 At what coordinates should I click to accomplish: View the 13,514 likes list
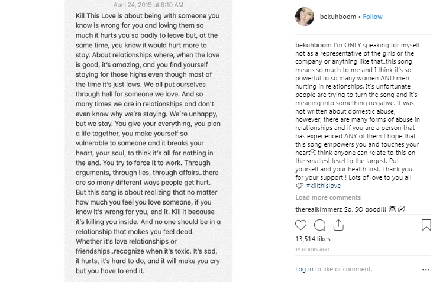pos(312,239)
